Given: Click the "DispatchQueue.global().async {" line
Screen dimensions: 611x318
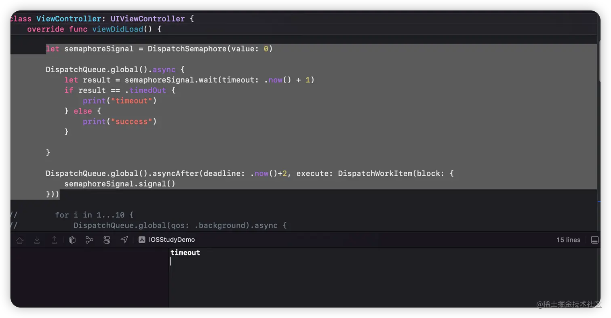Looking at the screenshot, I should point(115,69).
